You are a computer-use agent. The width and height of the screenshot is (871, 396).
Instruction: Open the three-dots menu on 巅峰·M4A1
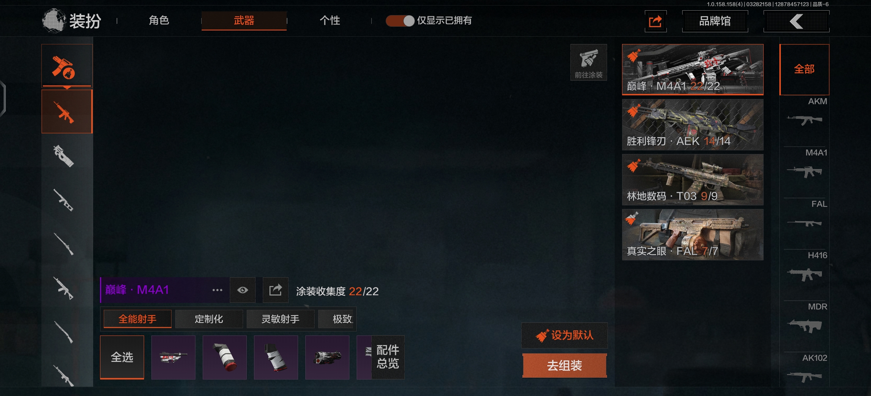[x=217, y=290]
